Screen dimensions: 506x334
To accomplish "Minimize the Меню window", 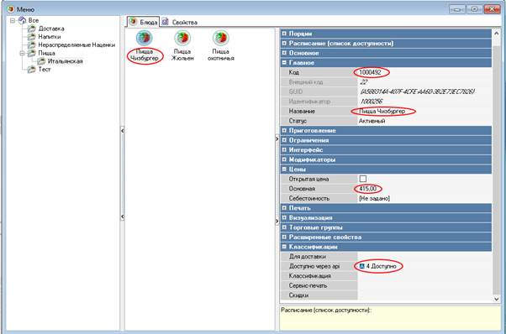I will (457, 9).
